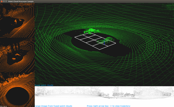Select the middle orange lidar point cloud view

17,55
